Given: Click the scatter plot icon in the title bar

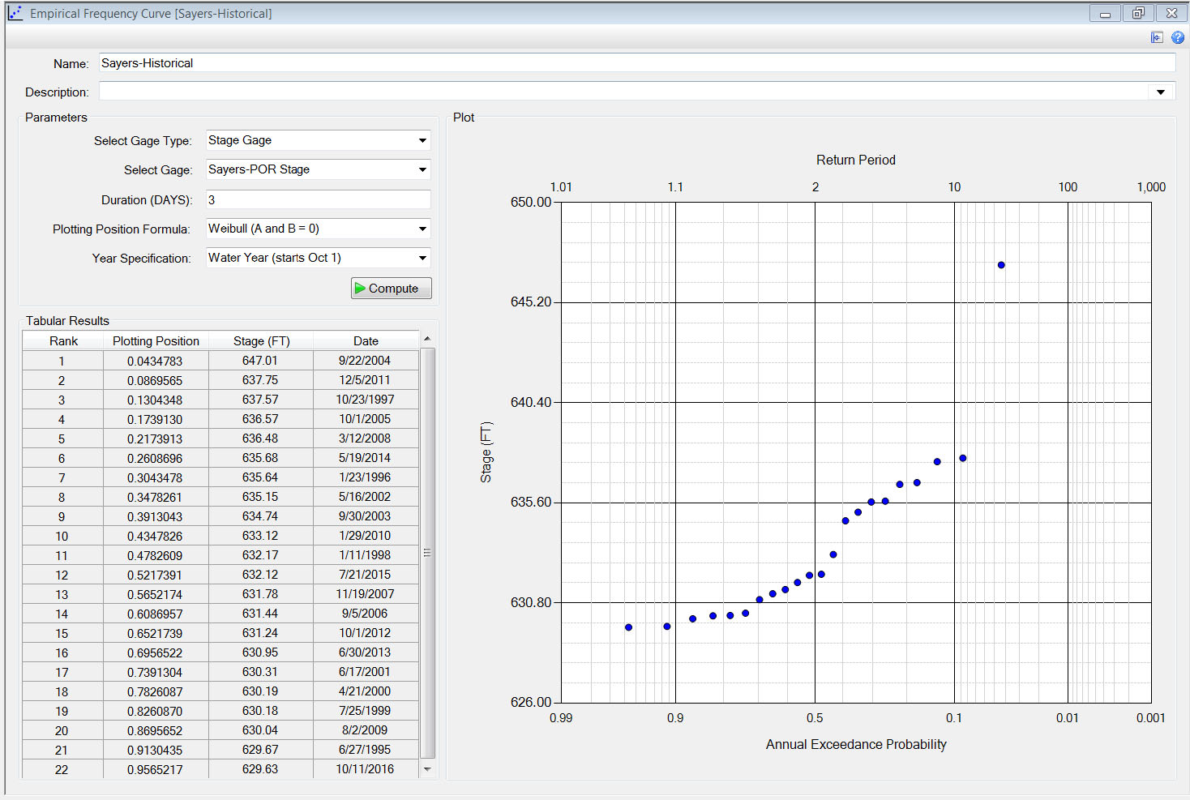Looking at the screenshot, I should 14,13.
